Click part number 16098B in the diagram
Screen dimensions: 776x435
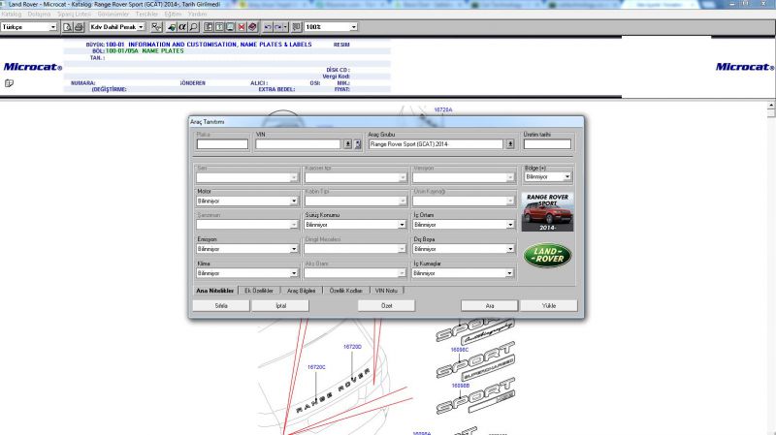(460, 386)
